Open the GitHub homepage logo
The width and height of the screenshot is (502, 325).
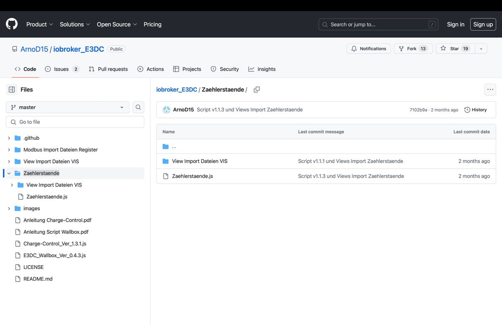click(12, 24)
